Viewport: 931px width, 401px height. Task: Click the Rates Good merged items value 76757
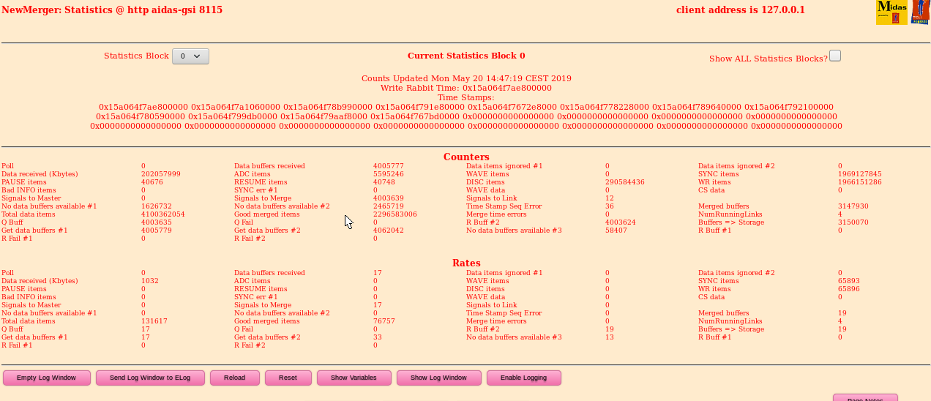[384, 321]
